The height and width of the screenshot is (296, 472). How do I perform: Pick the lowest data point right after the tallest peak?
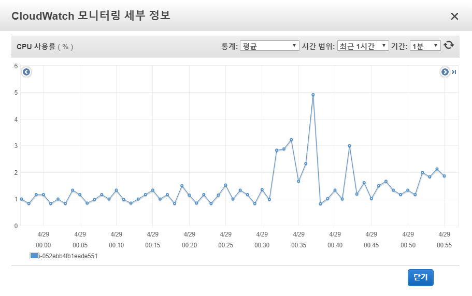tap(321, 204)
